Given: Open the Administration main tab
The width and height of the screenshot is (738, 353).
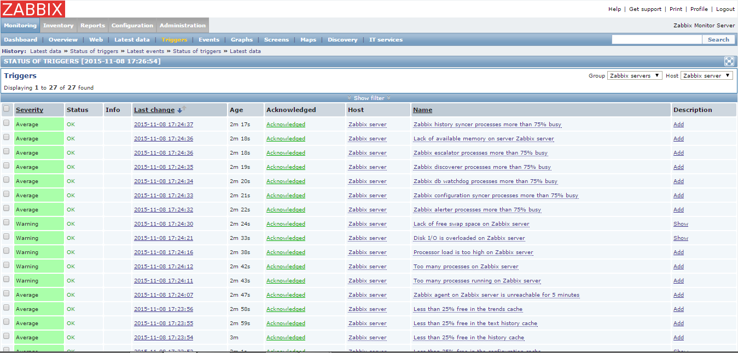Looking at the screenshot, I should (183, 25).
